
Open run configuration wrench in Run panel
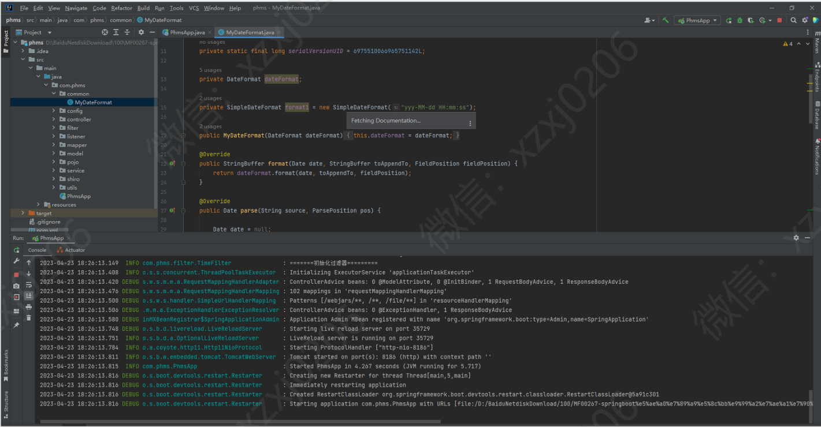[16, 261]
